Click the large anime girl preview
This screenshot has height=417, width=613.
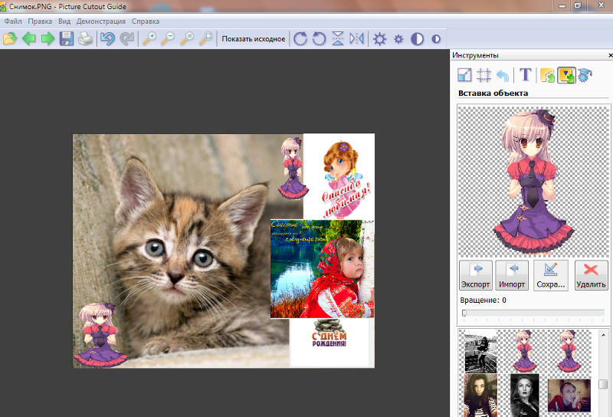point(533,181)
